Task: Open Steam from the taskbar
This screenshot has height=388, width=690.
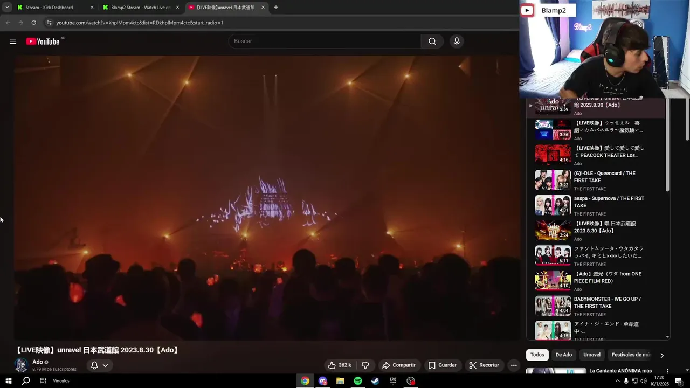Action: 375,381
